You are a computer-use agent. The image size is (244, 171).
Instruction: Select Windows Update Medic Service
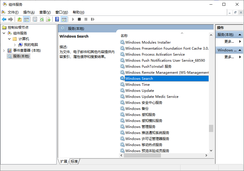pyautogui.click(x=164, y=96)
